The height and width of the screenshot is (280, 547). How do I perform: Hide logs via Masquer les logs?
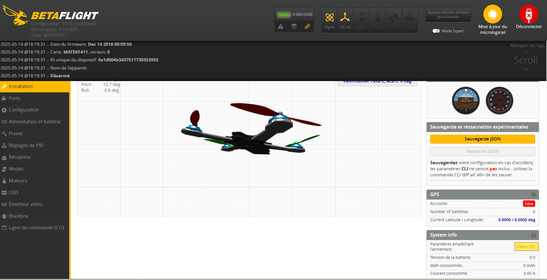coord(527,45)
